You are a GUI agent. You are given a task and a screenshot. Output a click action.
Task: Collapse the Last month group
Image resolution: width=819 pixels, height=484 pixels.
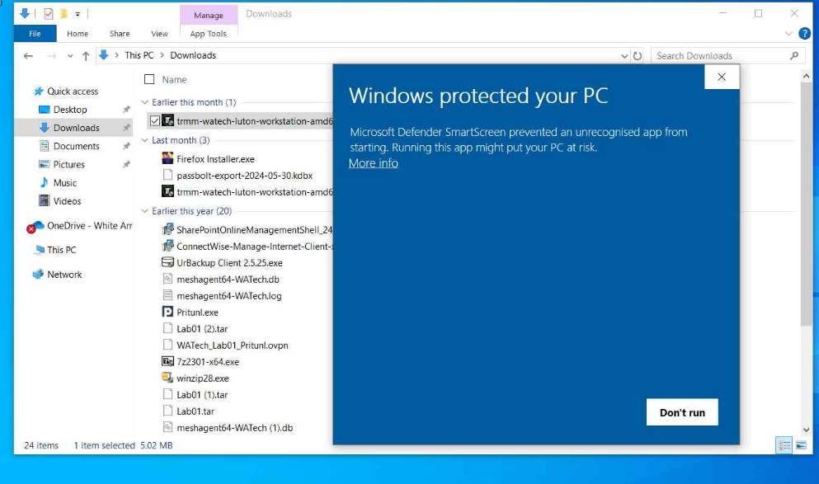[145, 140]
